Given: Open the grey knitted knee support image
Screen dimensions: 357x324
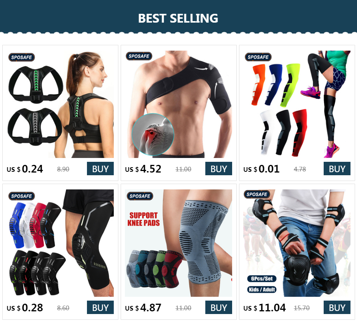Looking at the screenshot, I should [x=178, y=243].
